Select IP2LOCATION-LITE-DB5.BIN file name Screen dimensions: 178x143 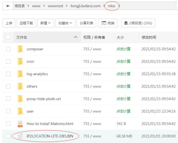click(50, 136)
